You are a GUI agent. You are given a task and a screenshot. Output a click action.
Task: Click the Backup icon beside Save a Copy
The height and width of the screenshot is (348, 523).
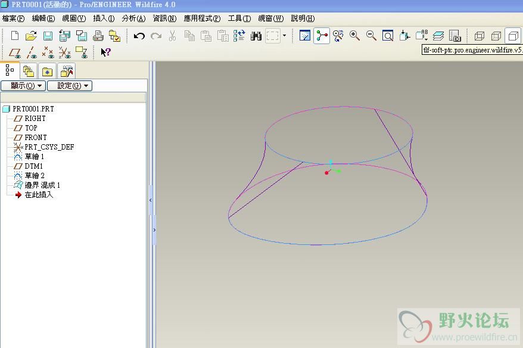tap(82, 35)
